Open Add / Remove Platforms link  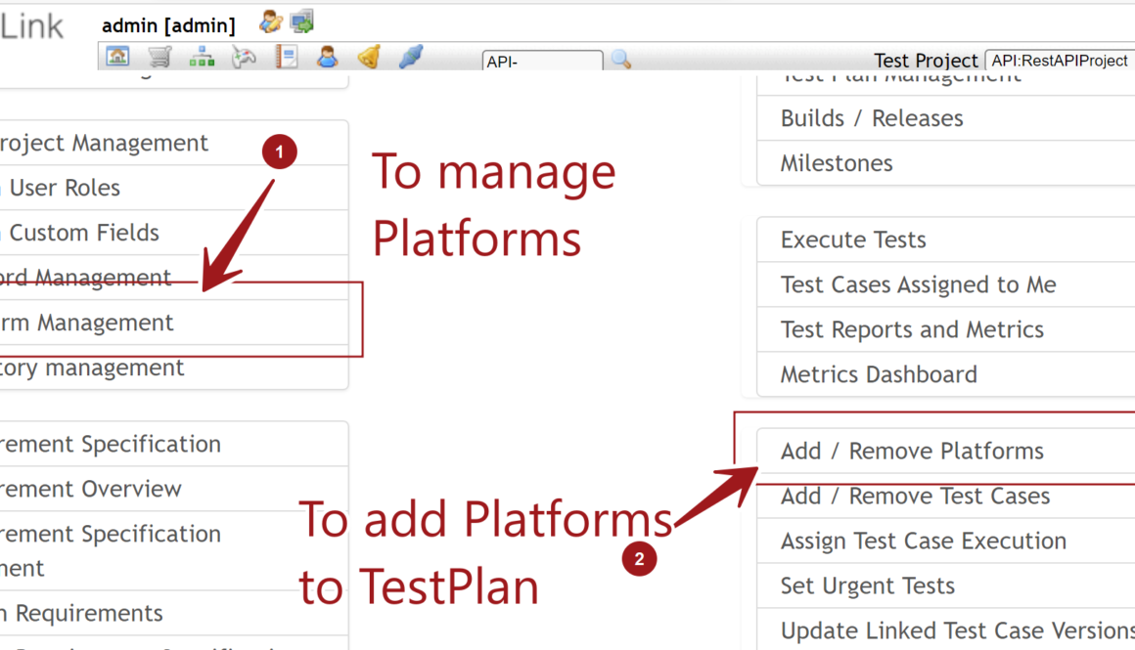[x=912, y=452]
